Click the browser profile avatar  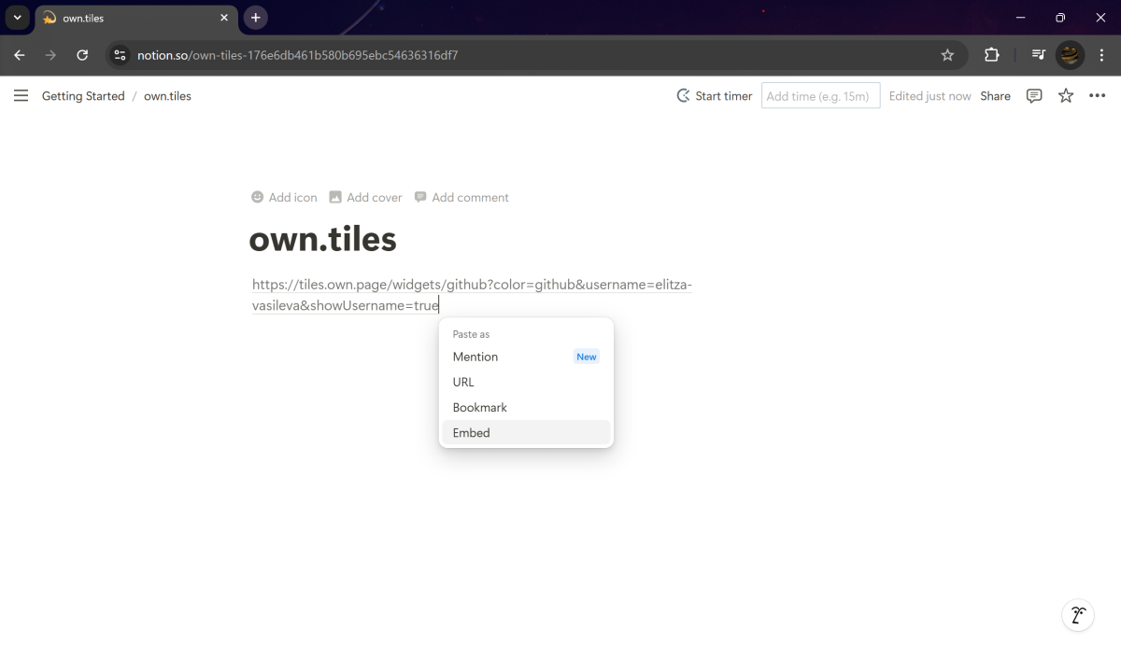[x=1070, y=55]
